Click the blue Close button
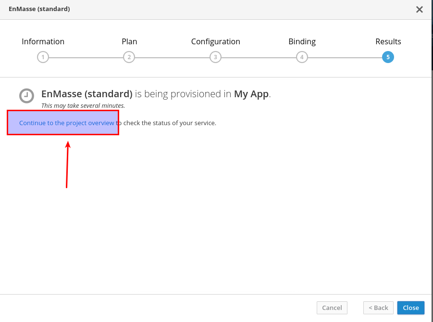 click(411, 308)
